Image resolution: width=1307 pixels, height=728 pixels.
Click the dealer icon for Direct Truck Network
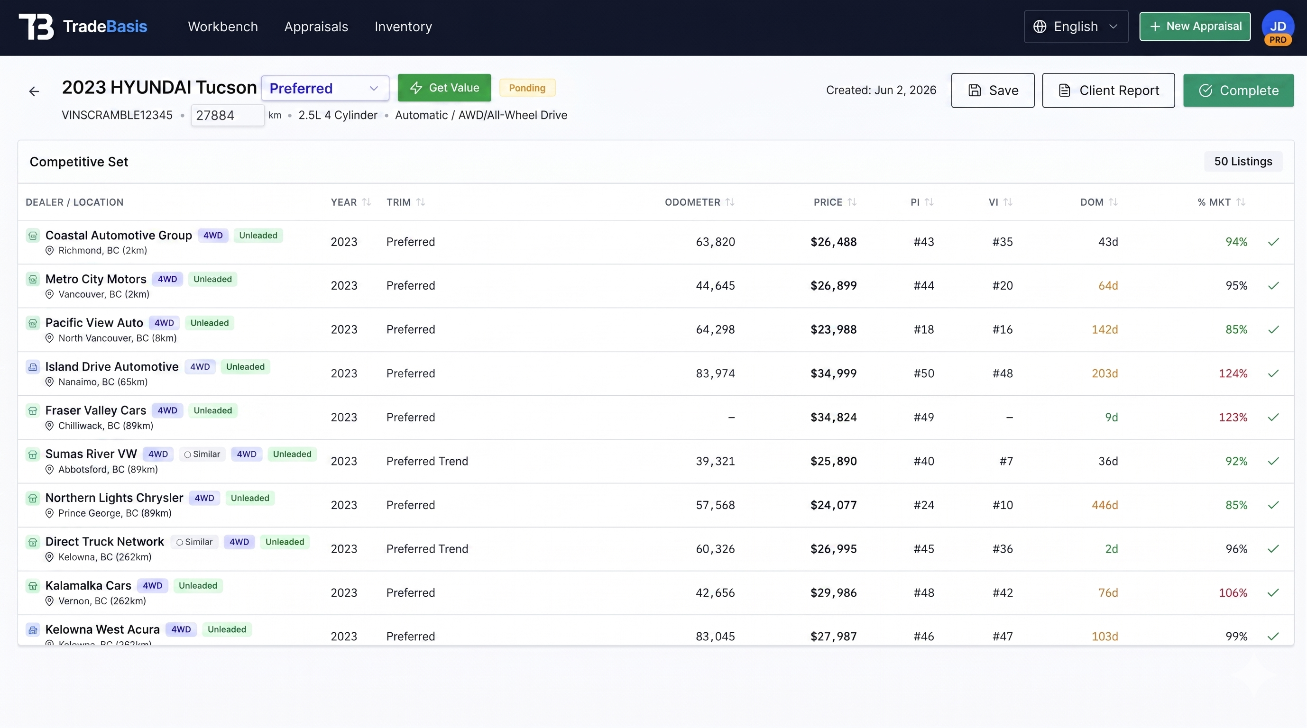(x=33, y=542)
